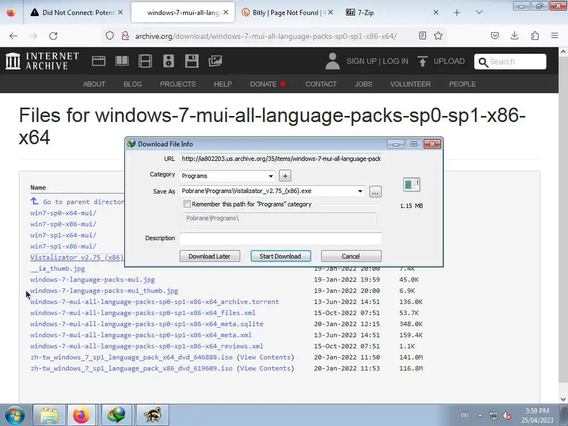568x426 pixels.
Task: Switch to Did Not Connect tab
Action: (78, 12)
